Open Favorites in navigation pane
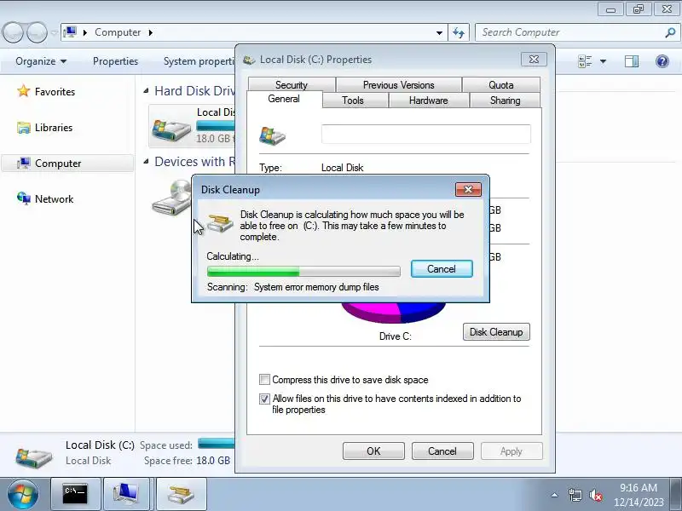This screenshot has width=682, height=511. [x=55, y=92]
